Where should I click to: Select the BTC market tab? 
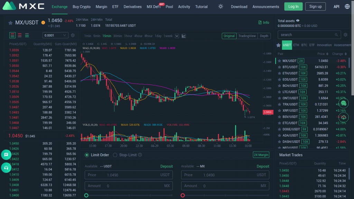[x=304, y=45]
